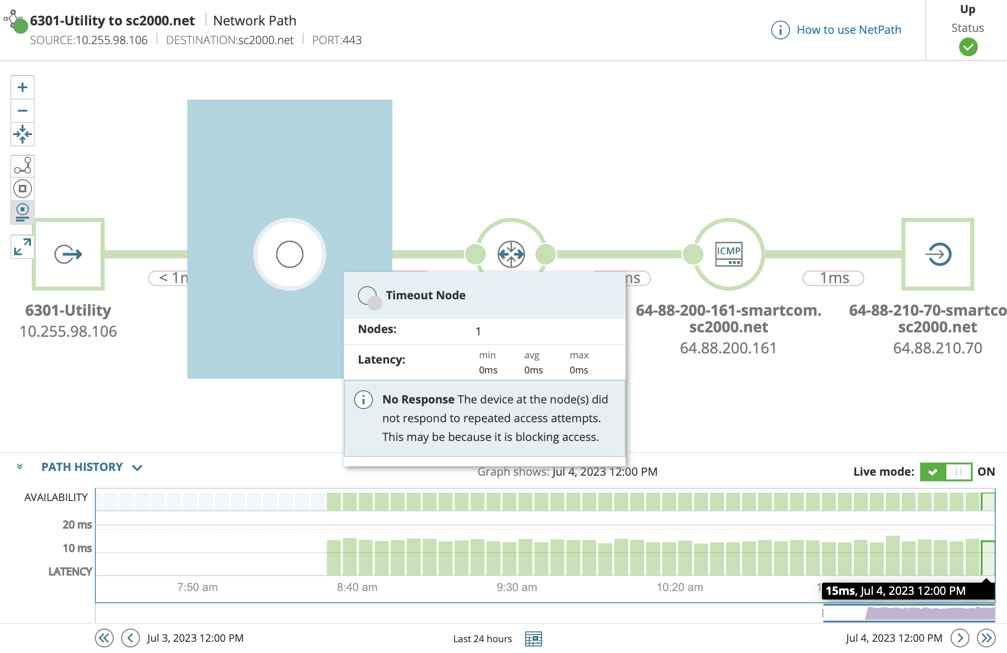
Task: Select latency bar near 9:30 am
Action: pos(510,558)
